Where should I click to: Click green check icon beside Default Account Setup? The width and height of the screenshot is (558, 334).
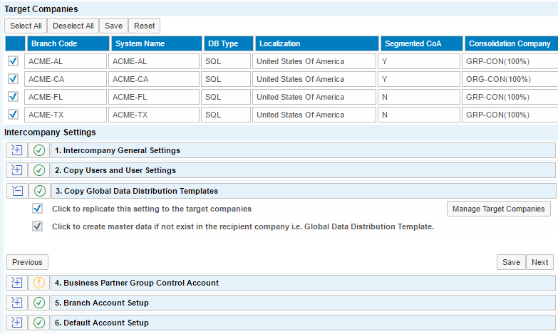(39, 323)
